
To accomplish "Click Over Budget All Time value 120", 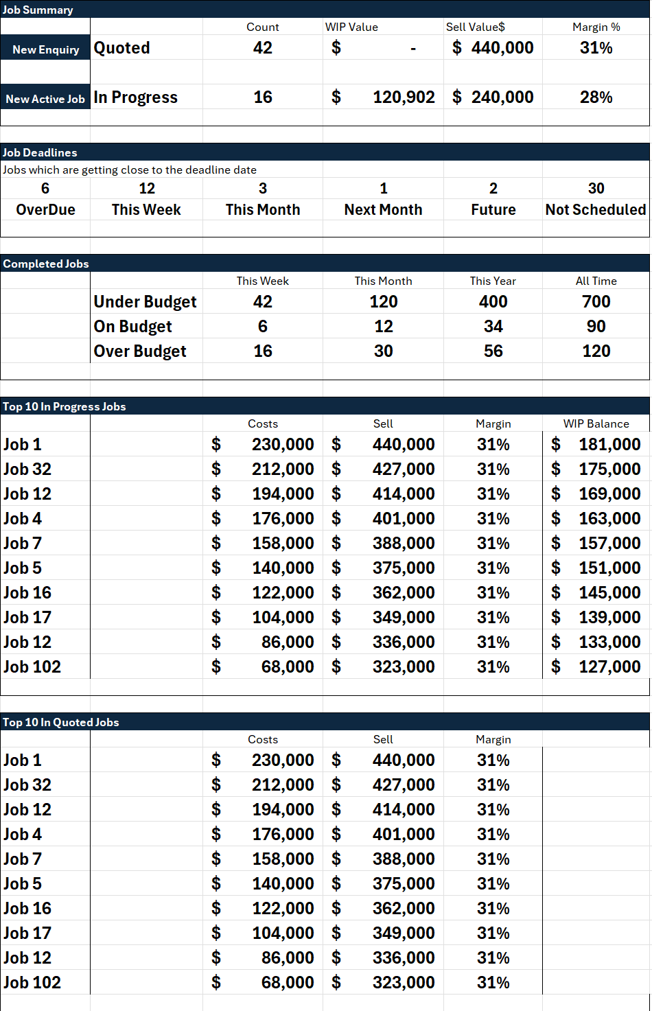I will tap(596, 351).
